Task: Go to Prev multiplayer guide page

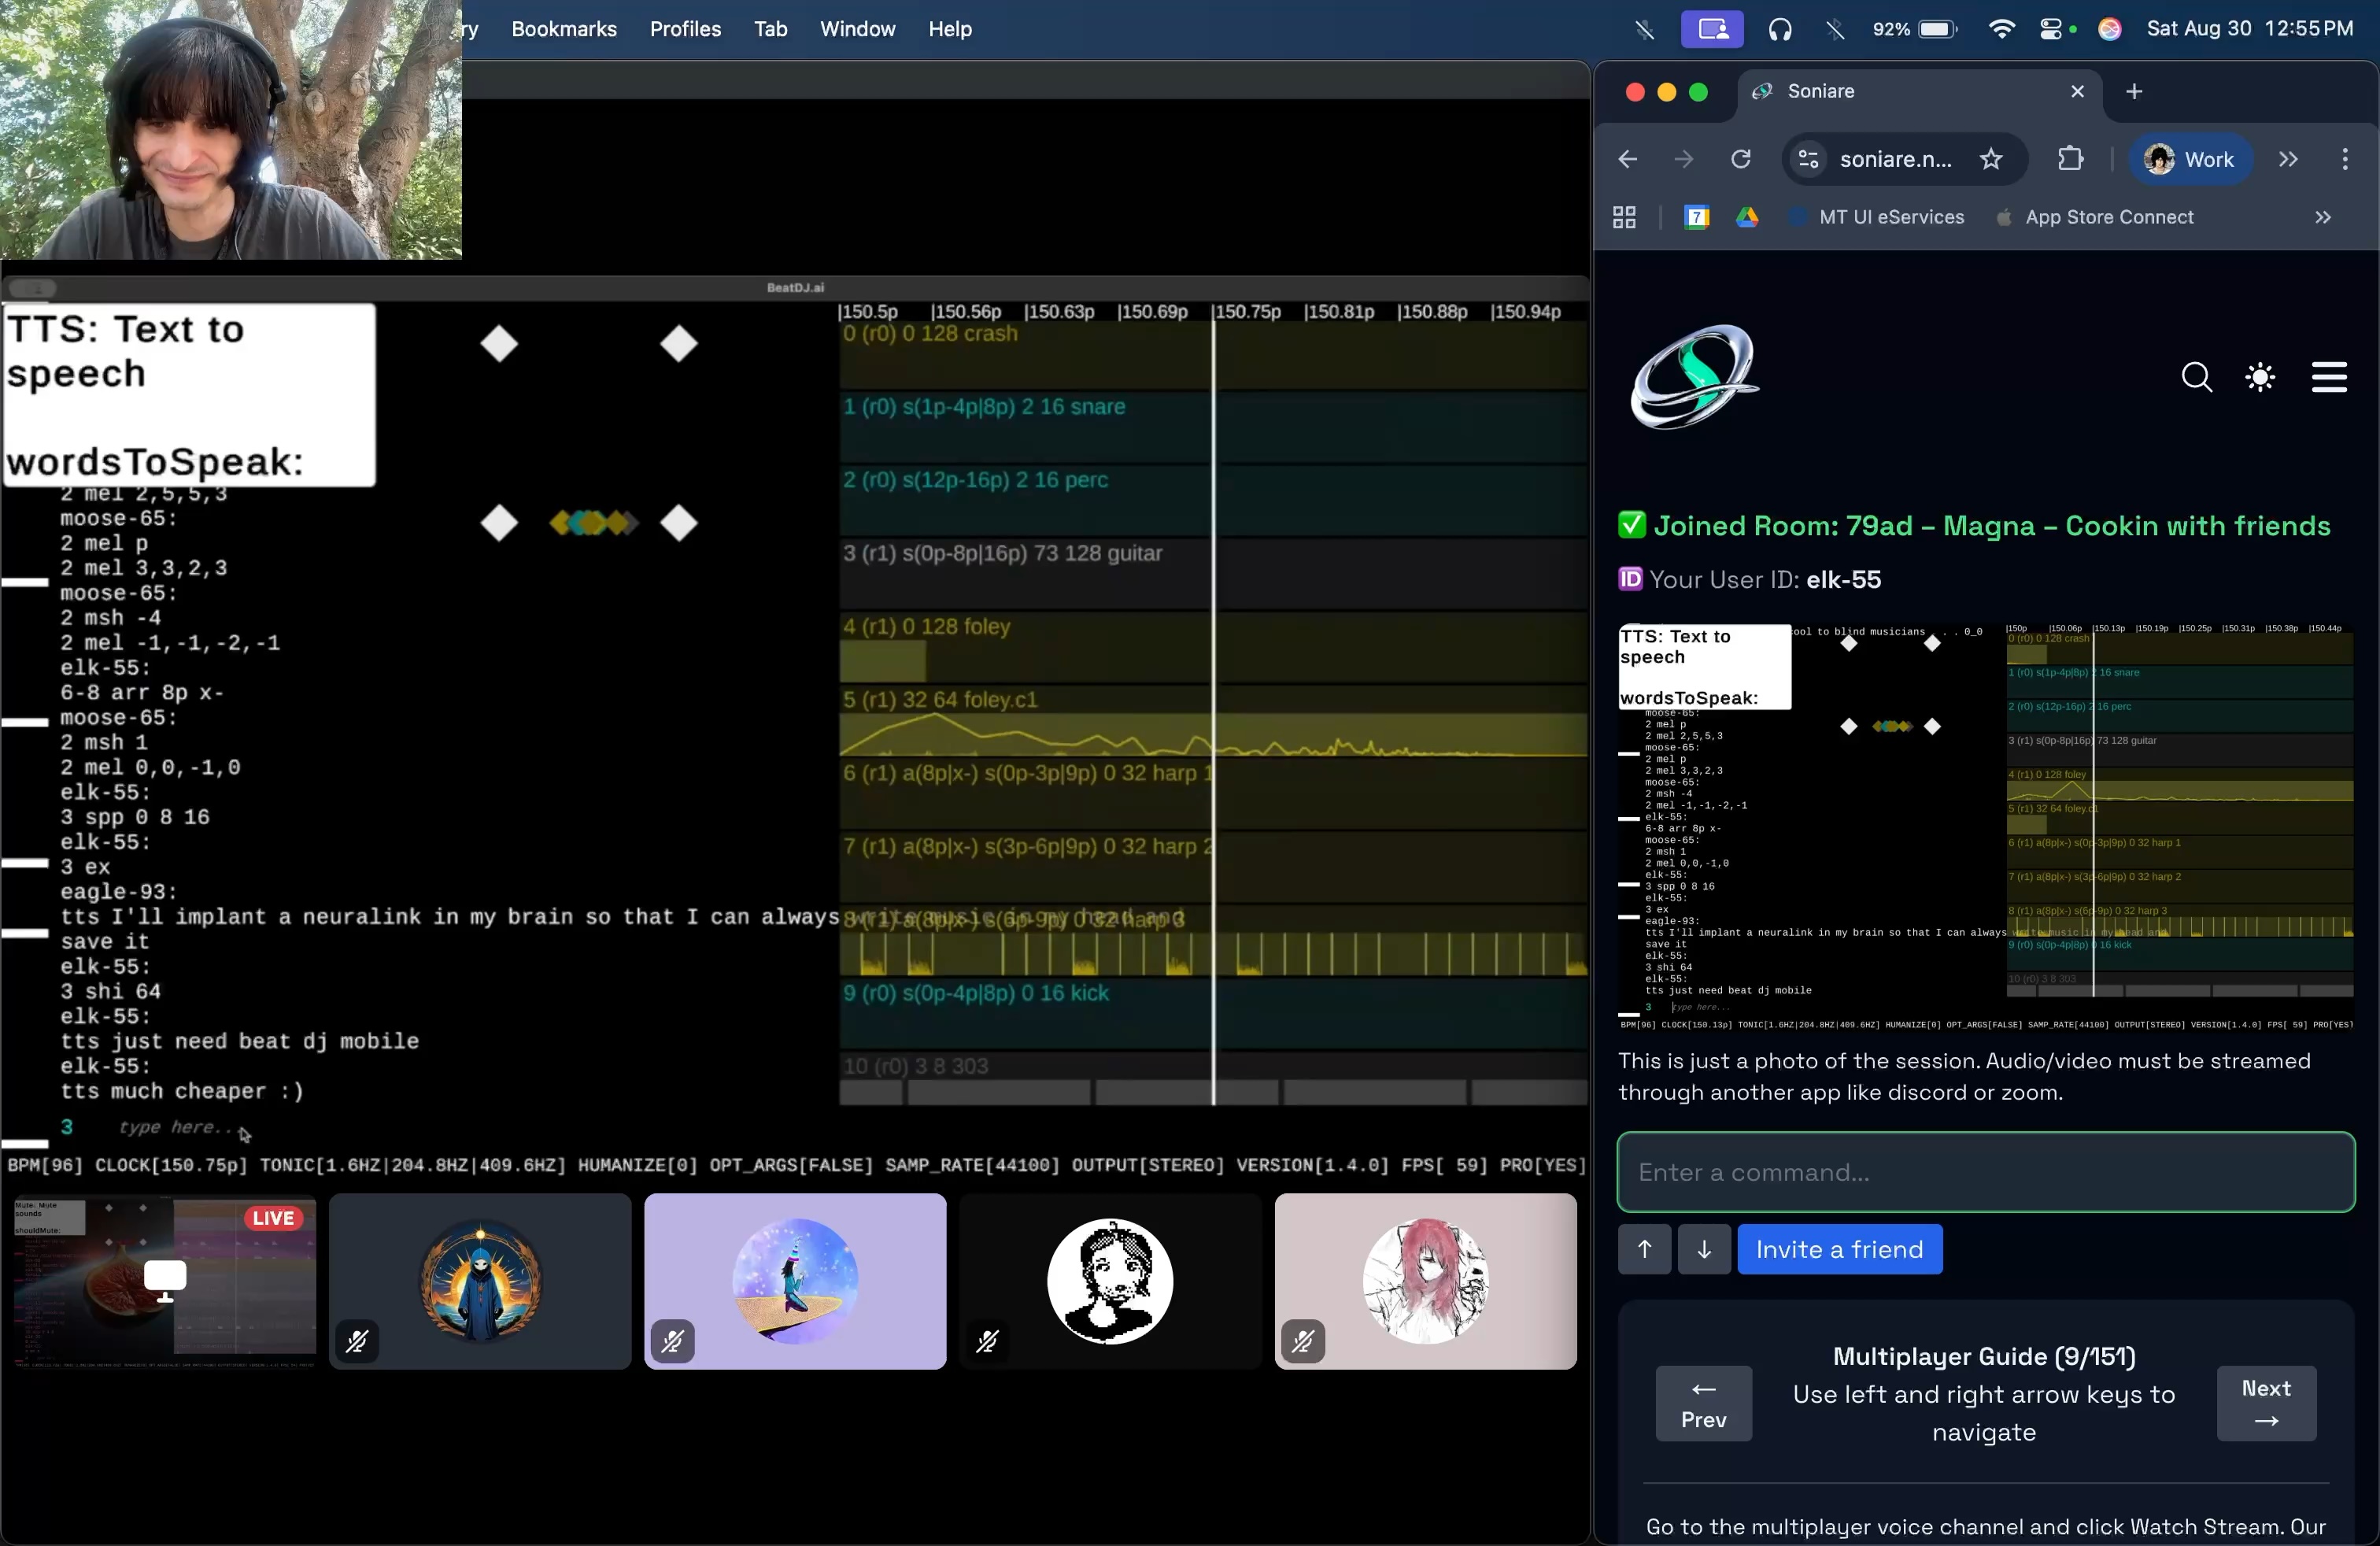Action: point(1703,1403)
